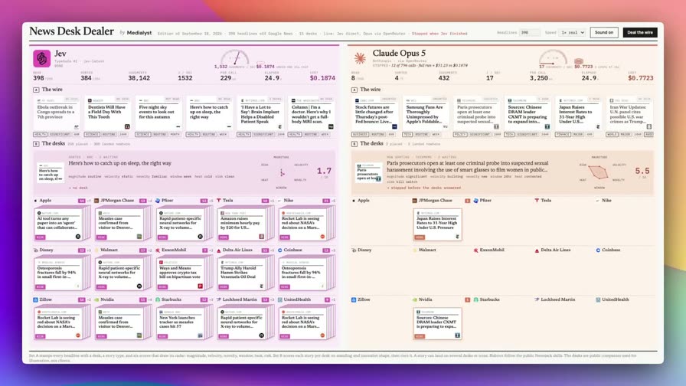Toggle the Sound on button
Viewport: 686px width, 386px height.
click(604, 32)
